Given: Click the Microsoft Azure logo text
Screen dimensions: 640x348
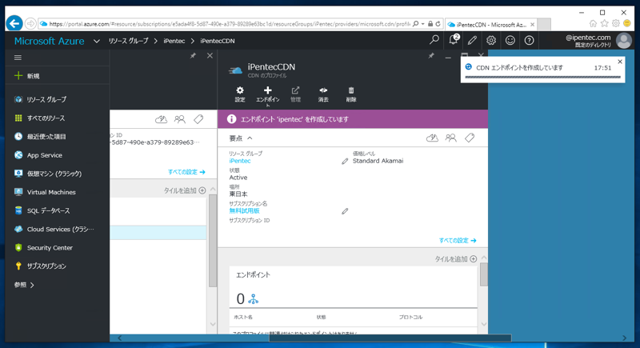Looking at the screenshot, I should (50, 41).
